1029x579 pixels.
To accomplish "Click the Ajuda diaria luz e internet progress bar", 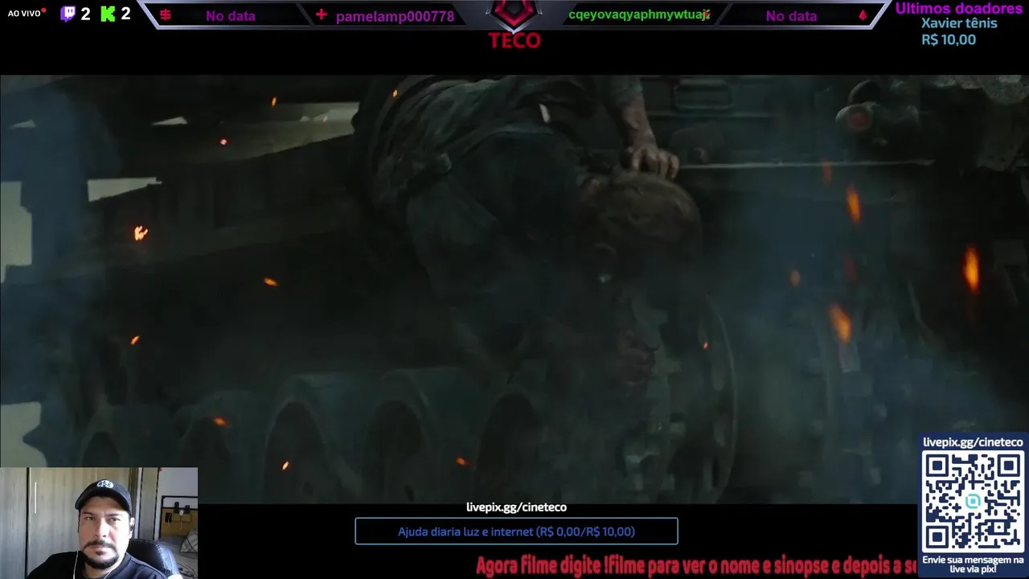I will pyautogui.click(x=516, y=532).
